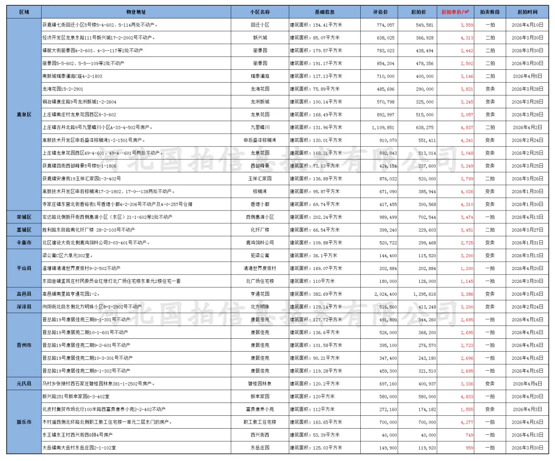Click community name "新兴城"
Screen dimensions: 555x461
point(260,37)
